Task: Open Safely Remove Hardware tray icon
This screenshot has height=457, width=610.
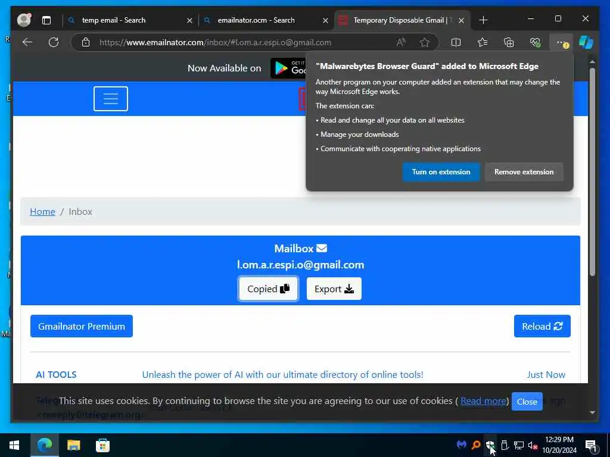Action: tap(505, 445)
